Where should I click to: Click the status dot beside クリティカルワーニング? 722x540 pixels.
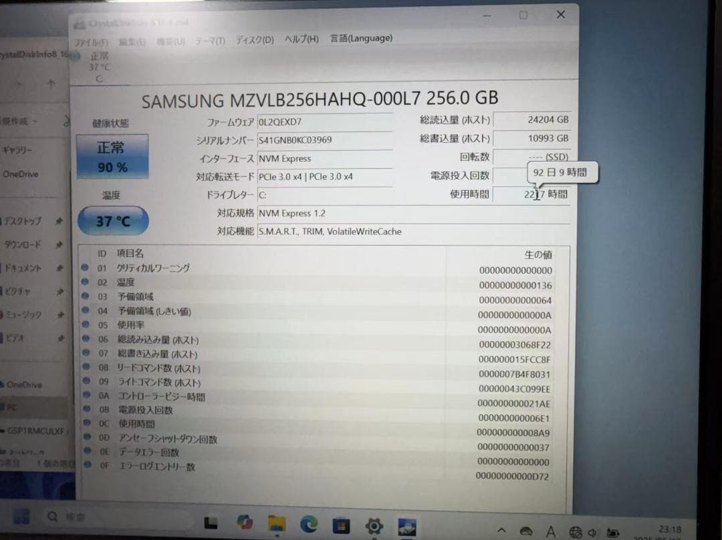click(x=85, y=267)
